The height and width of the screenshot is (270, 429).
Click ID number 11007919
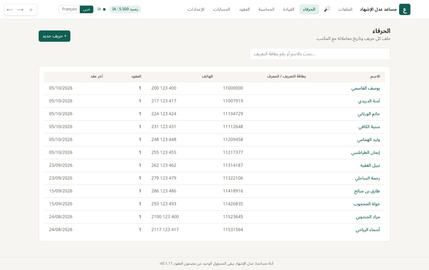233,101
